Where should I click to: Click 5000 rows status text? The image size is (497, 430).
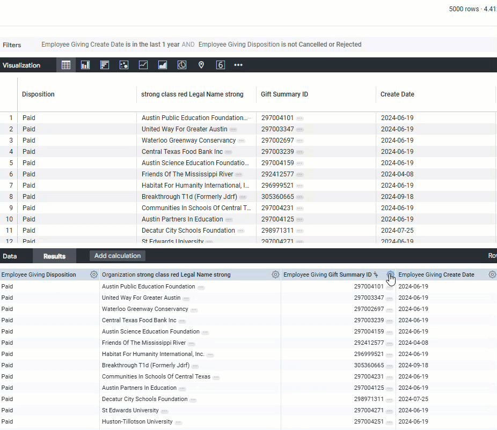coord(464,9)
